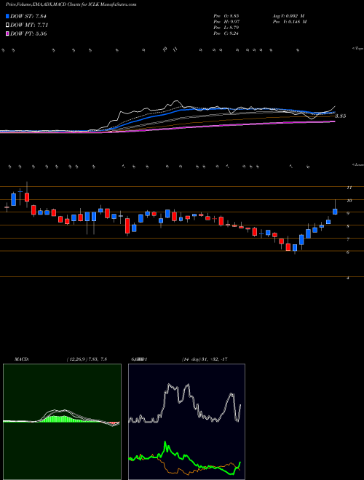Click the 3.85 EMA value label
Viewport: 364px width, 480px height.
pos(341,116)
